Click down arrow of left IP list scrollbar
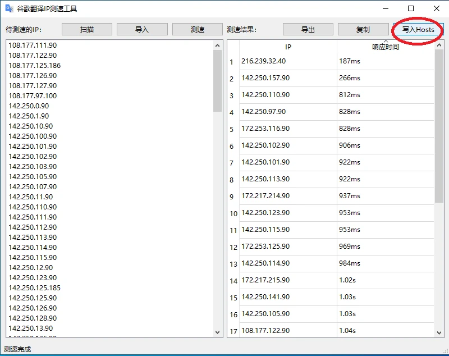449x356 pixels. 217,332
